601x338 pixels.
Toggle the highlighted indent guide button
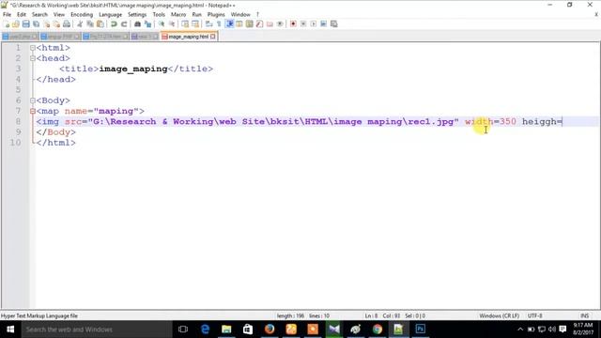[229, 24]
